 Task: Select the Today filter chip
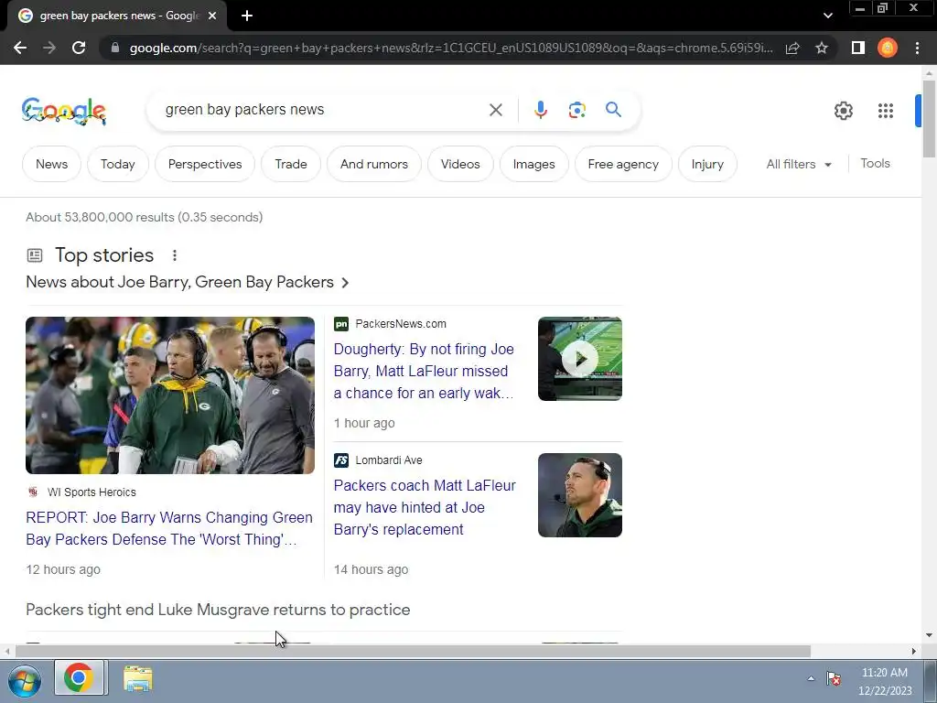(118, 164)
